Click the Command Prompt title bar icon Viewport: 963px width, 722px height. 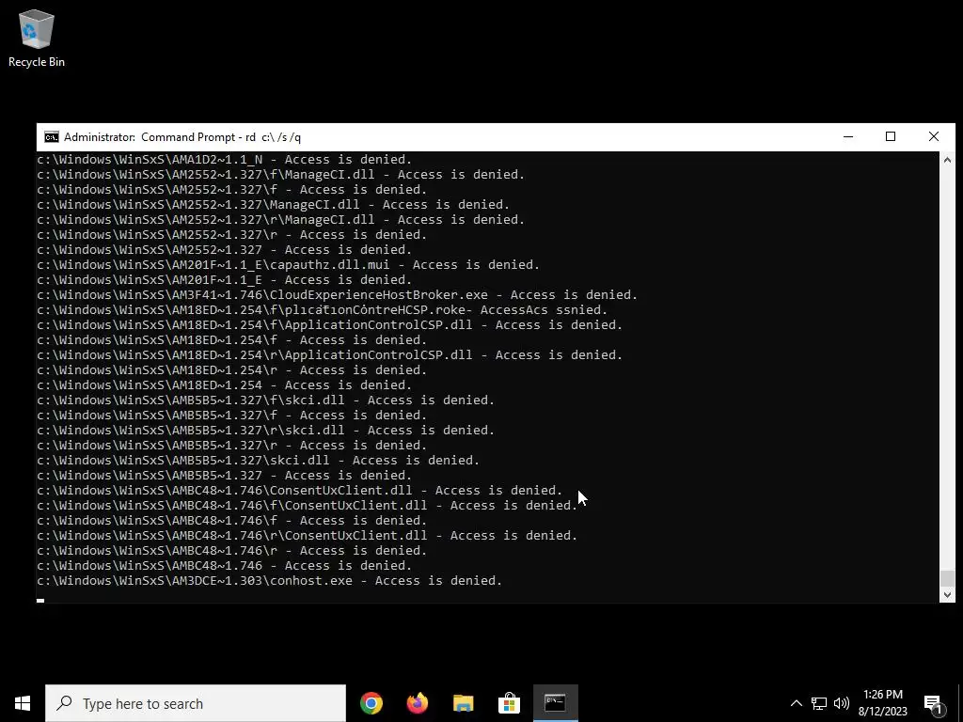pyautogui.click(x=52, y=137)
